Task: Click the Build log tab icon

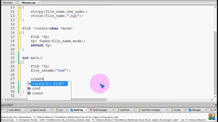Action: coord(72,110)
